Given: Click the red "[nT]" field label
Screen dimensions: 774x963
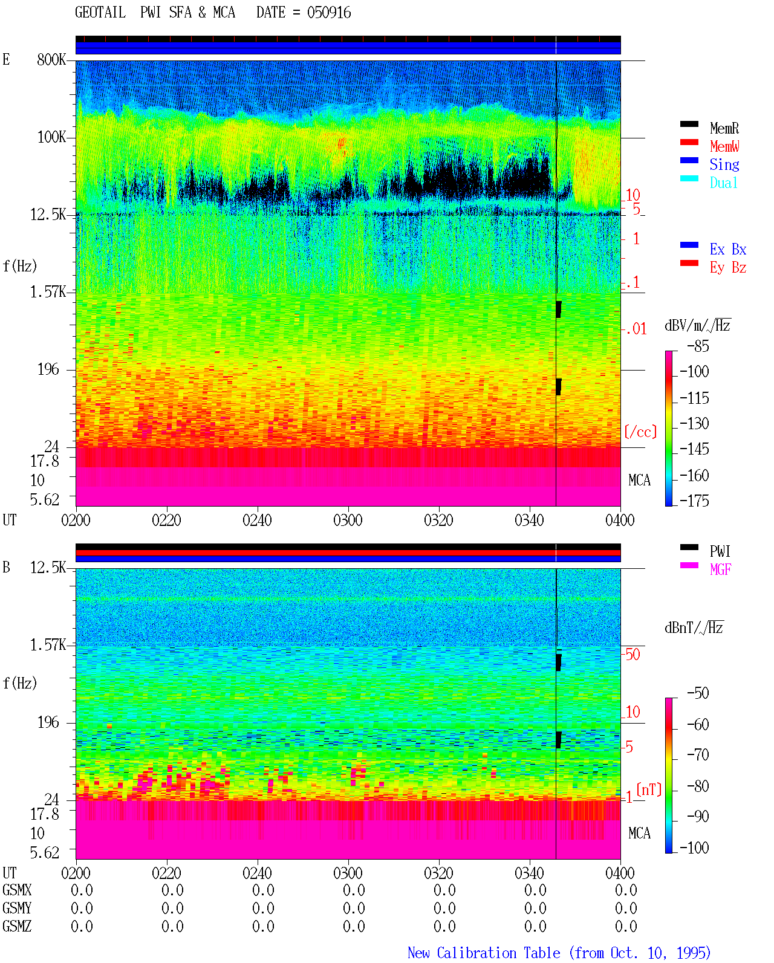Looking at the screenshot, I should [649, 790].
